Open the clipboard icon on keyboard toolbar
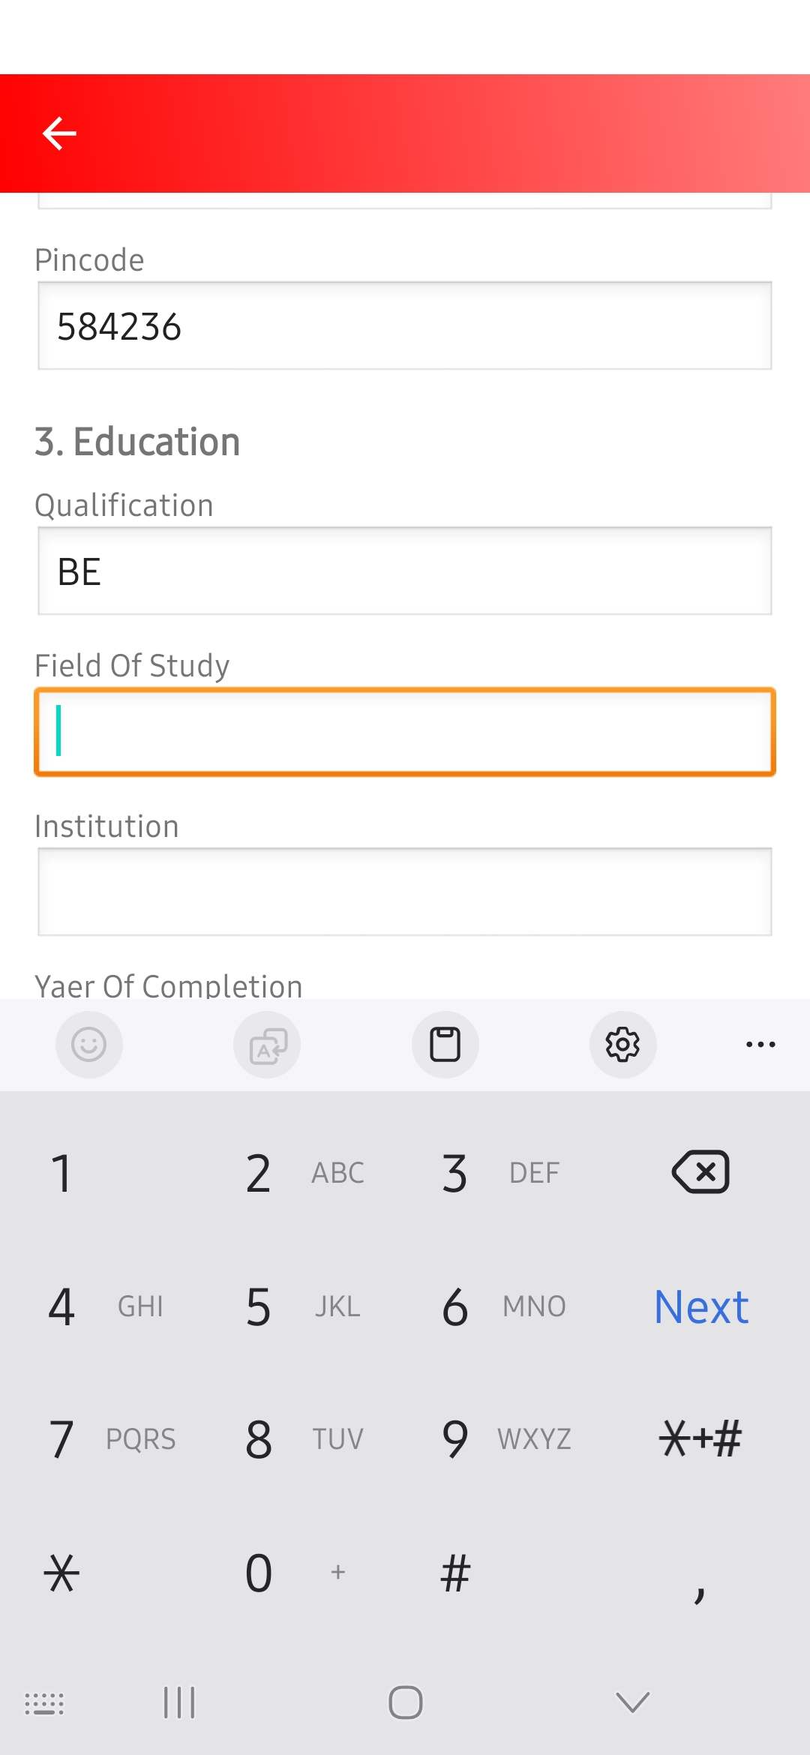The width and height of the screenshot is (810, 1755). pyautogui.click(x=445, y=1044)
